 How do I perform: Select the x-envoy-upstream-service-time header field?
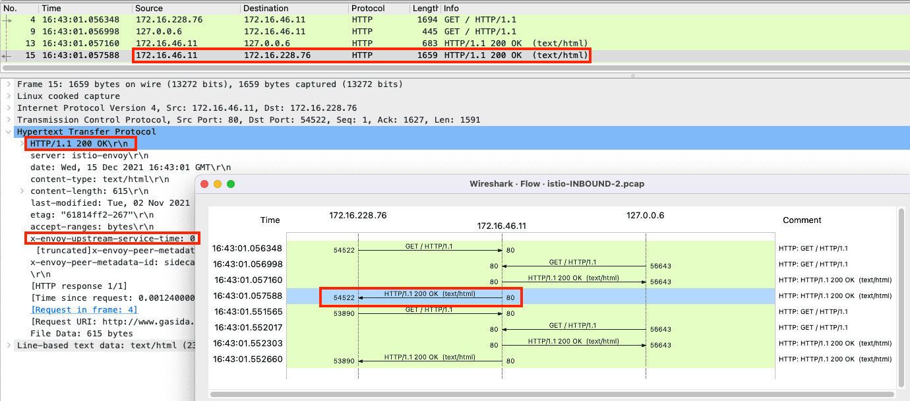coord(113,238)
